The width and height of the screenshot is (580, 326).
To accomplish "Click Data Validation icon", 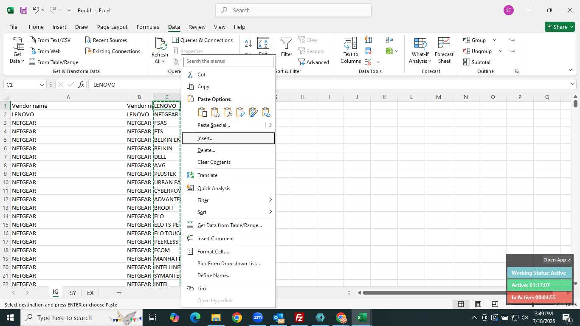I will coord(368,62).
